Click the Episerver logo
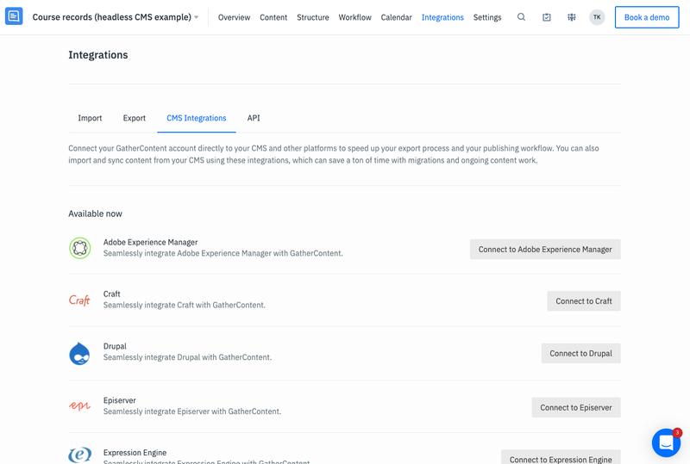 (x=79, y=405)
